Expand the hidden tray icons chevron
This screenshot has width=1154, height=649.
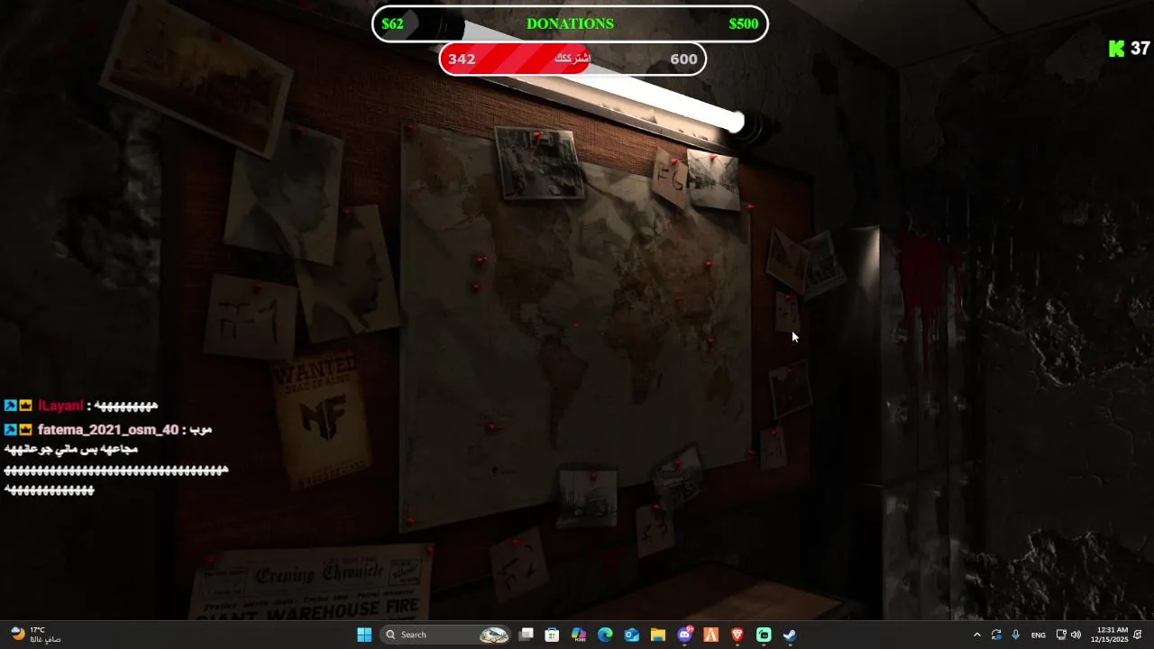976,635
